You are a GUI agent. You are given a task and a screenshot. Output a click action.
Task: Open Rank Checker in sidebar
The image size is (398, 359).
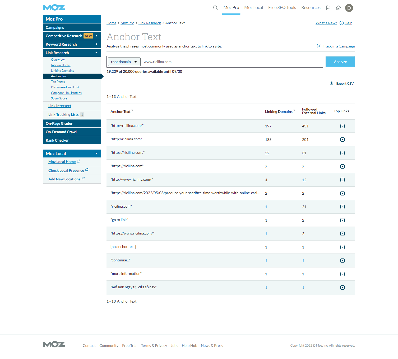(72, 140)
